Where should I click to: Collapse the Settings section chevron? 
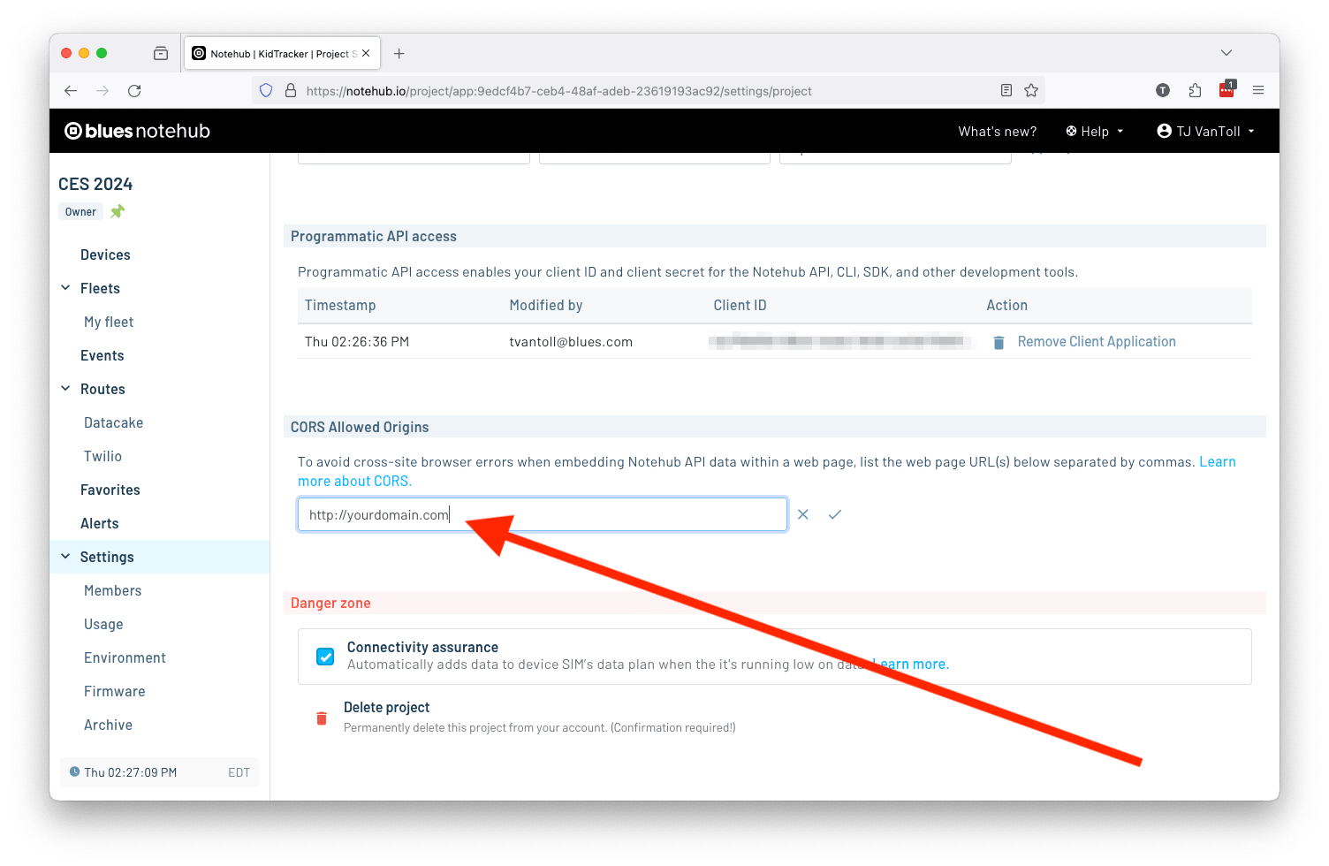pos(65,557)
